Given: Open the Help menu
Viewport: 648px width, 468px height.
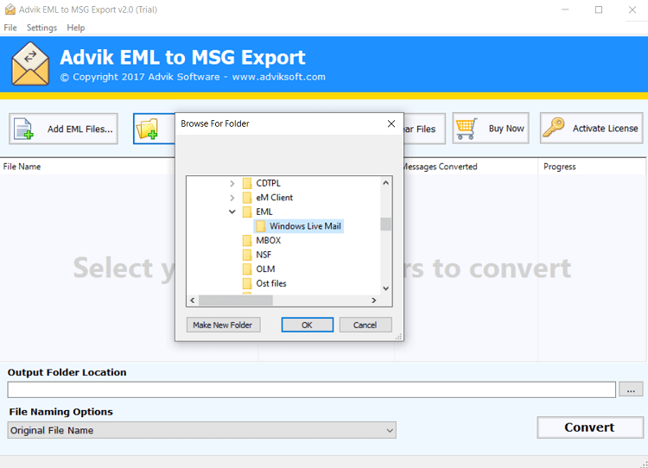Looking at the screenshot, I should (76, 28).
